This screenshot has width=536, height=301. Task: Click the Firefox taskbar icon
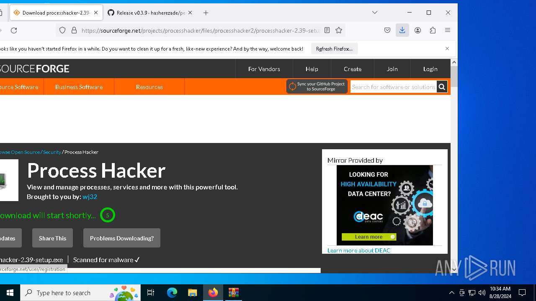[213, 293]
